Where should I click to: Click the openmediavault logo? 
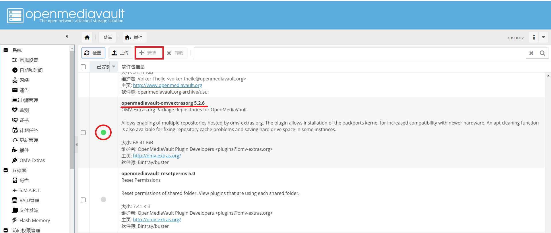click(x=66, y=15)
